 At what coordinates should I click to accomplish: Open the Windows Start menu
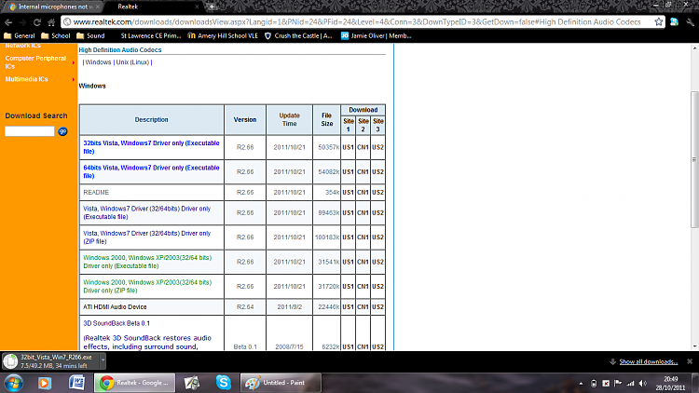tap(13, 383)
